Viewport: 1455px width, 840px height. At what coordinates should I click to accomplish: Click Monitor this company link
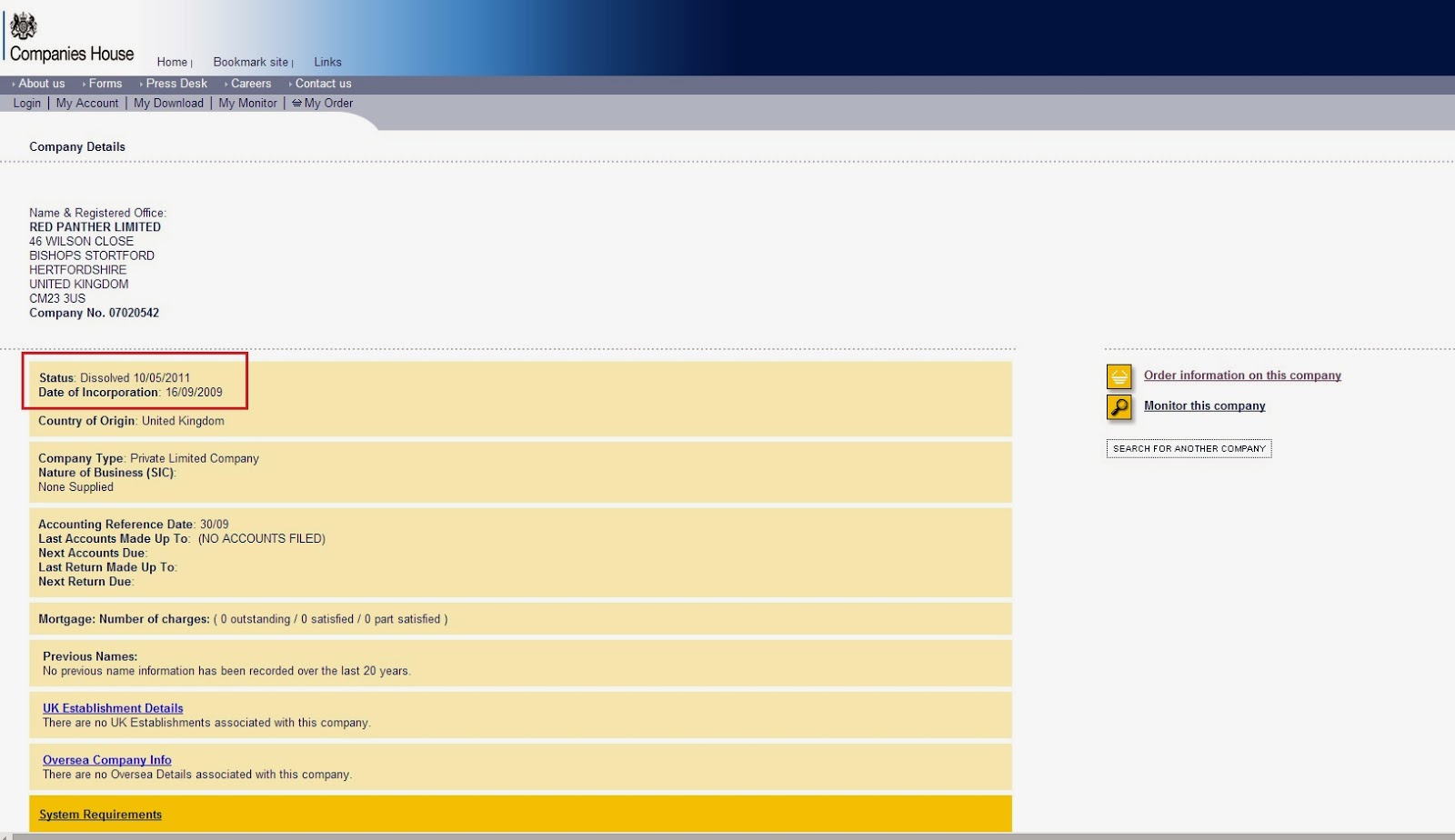click(x=1204, y=405)
